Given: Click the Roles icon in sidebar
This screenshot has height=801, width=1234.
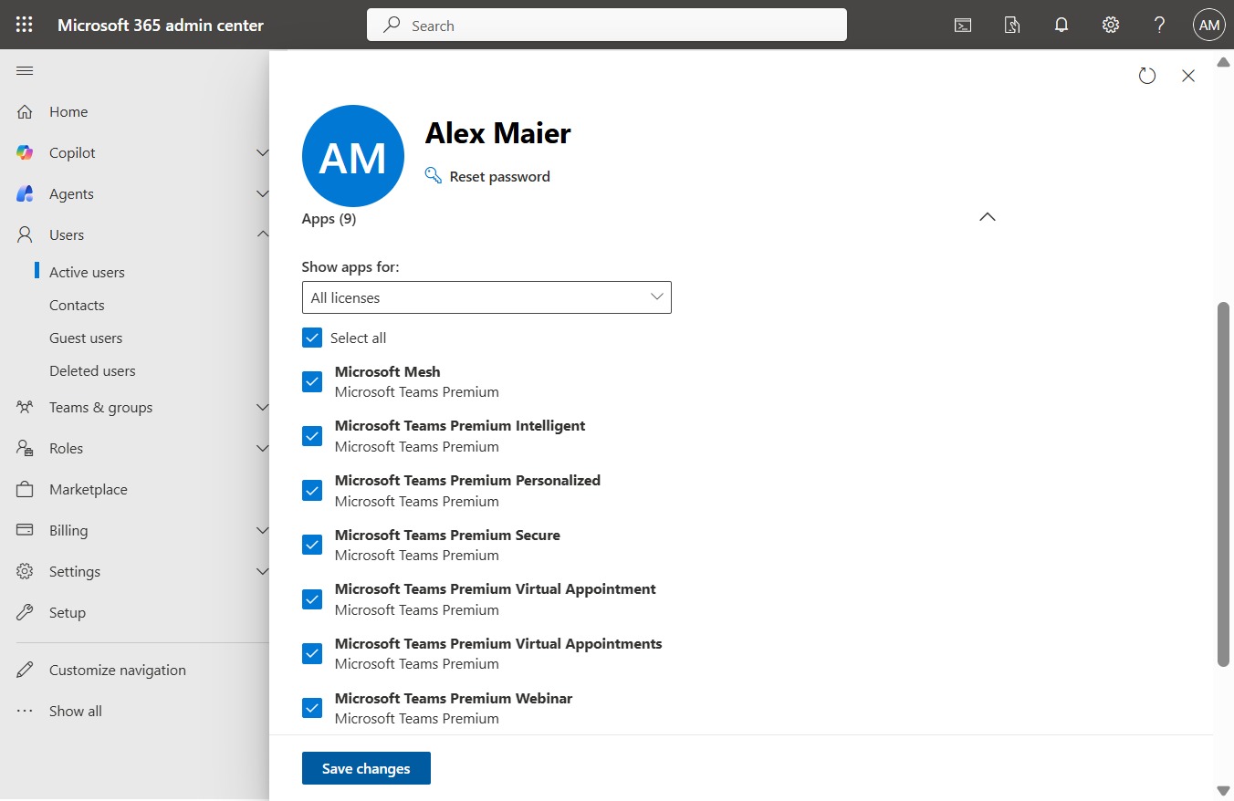Looking at the screenshot, I should click(25, 448).
